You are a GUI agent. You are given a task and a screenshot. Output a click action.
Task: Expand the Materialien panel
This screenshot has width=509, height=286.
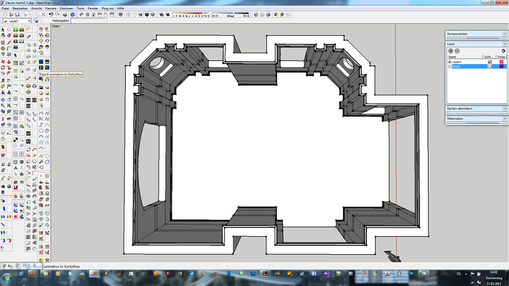pos(477,119)
